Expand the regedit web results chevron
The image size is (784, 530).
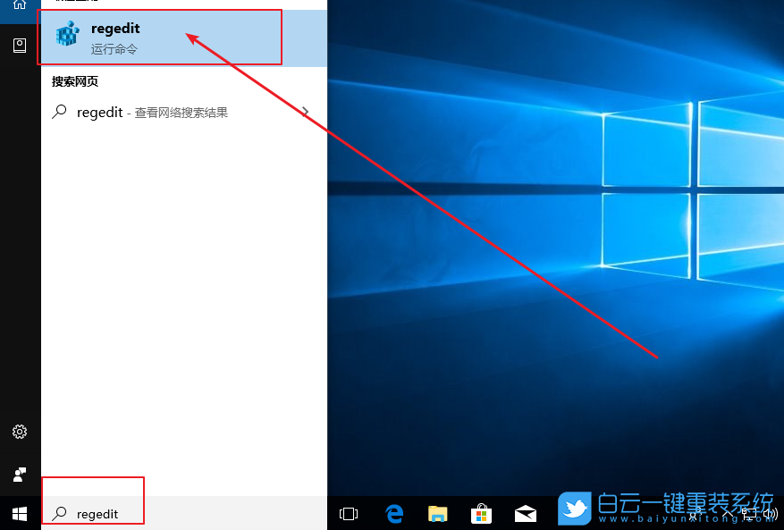[x=306, y=109]
